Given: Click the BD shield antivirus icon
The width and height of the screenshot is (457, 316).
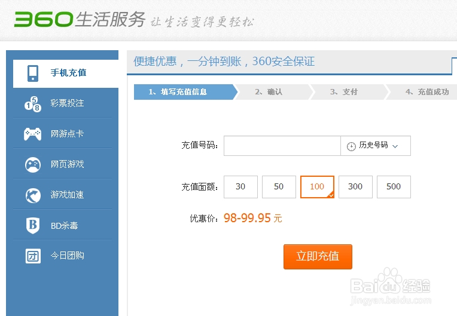Looking at the screenshot, I should tap(33, 226).
